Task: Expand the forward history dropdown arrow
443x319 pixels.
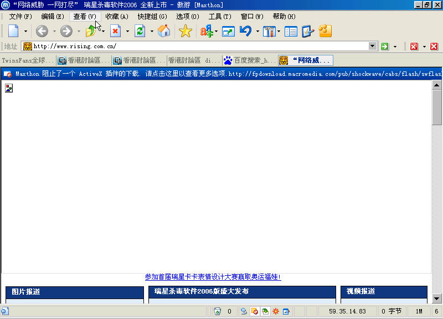Action: point(79,31)
